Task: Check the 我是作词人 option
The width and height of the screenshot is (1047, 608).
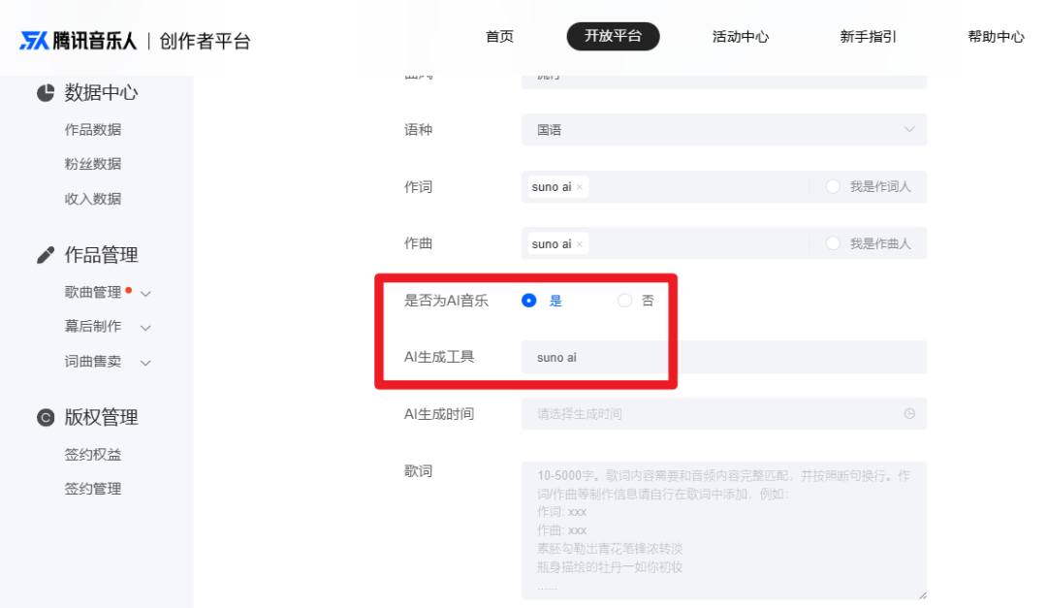Action: tap(833, 187)
